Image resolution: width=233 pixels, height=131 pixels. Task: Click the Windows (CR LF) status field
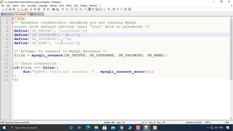[194, 122]
